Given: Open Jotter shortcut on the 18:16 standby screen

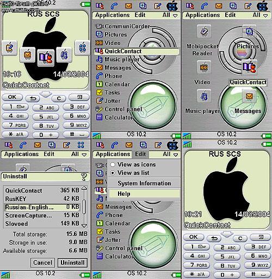Looking at the screenshot, I should coord(9,48).
